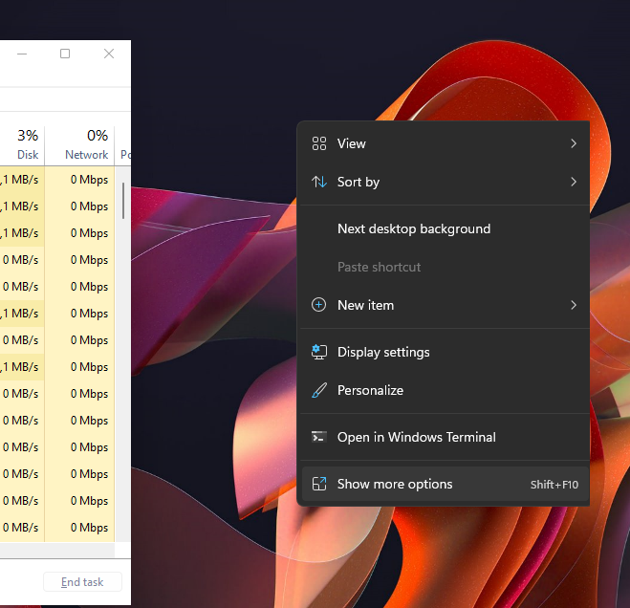Choose Next desktop background
Image resolution: width=630 pixels, height=608 pixels.
pos(445,228)
